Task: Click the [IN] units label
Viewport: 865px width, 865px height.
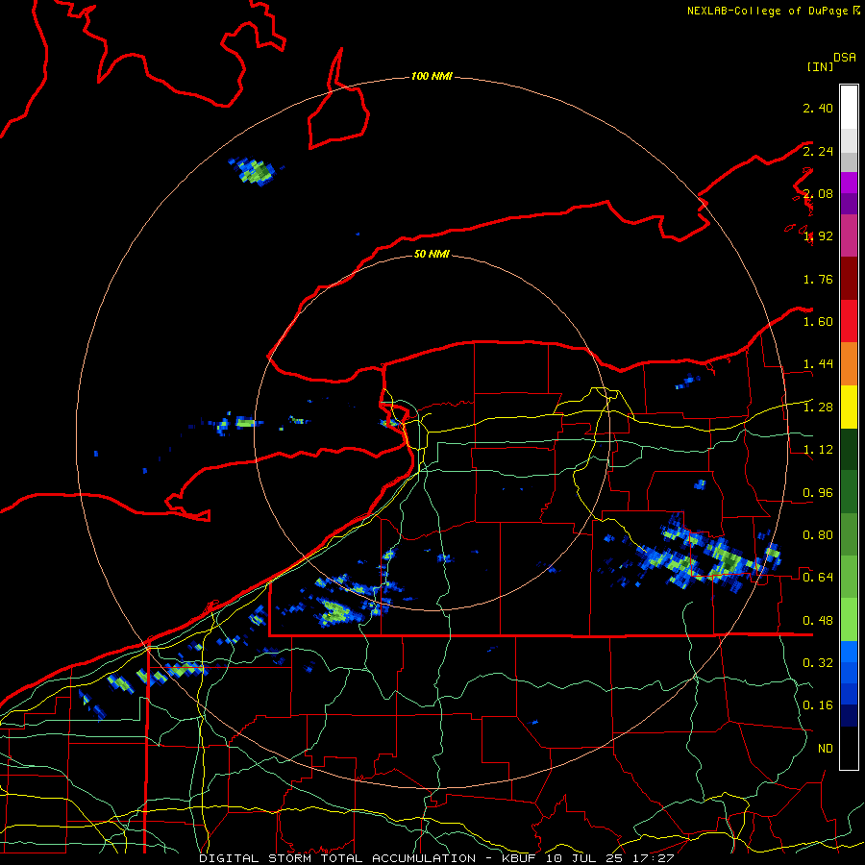Action: pyautogui.click(x=820, y=66)
